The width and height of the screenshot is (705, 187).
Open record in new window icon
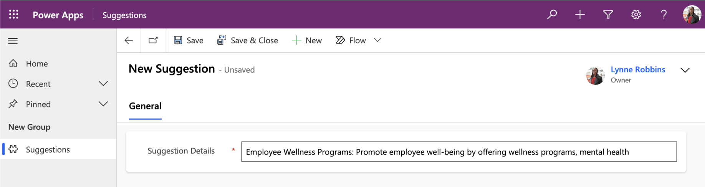coord(153,40)
